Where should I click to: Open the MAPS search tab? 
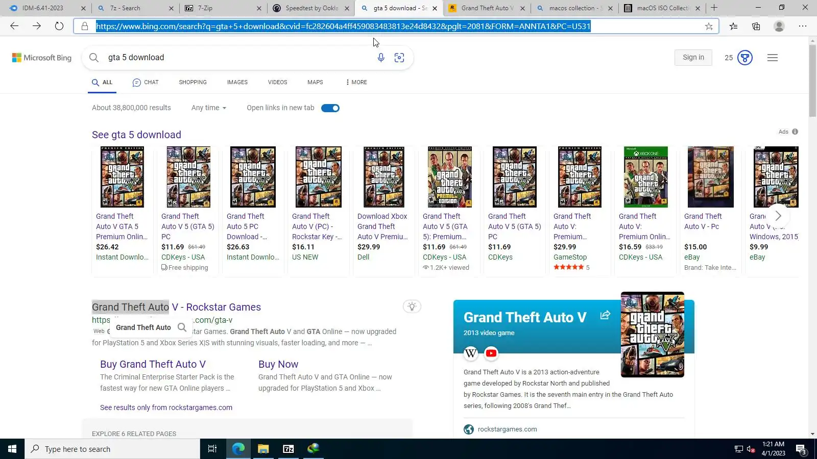(x=315, y=82)
